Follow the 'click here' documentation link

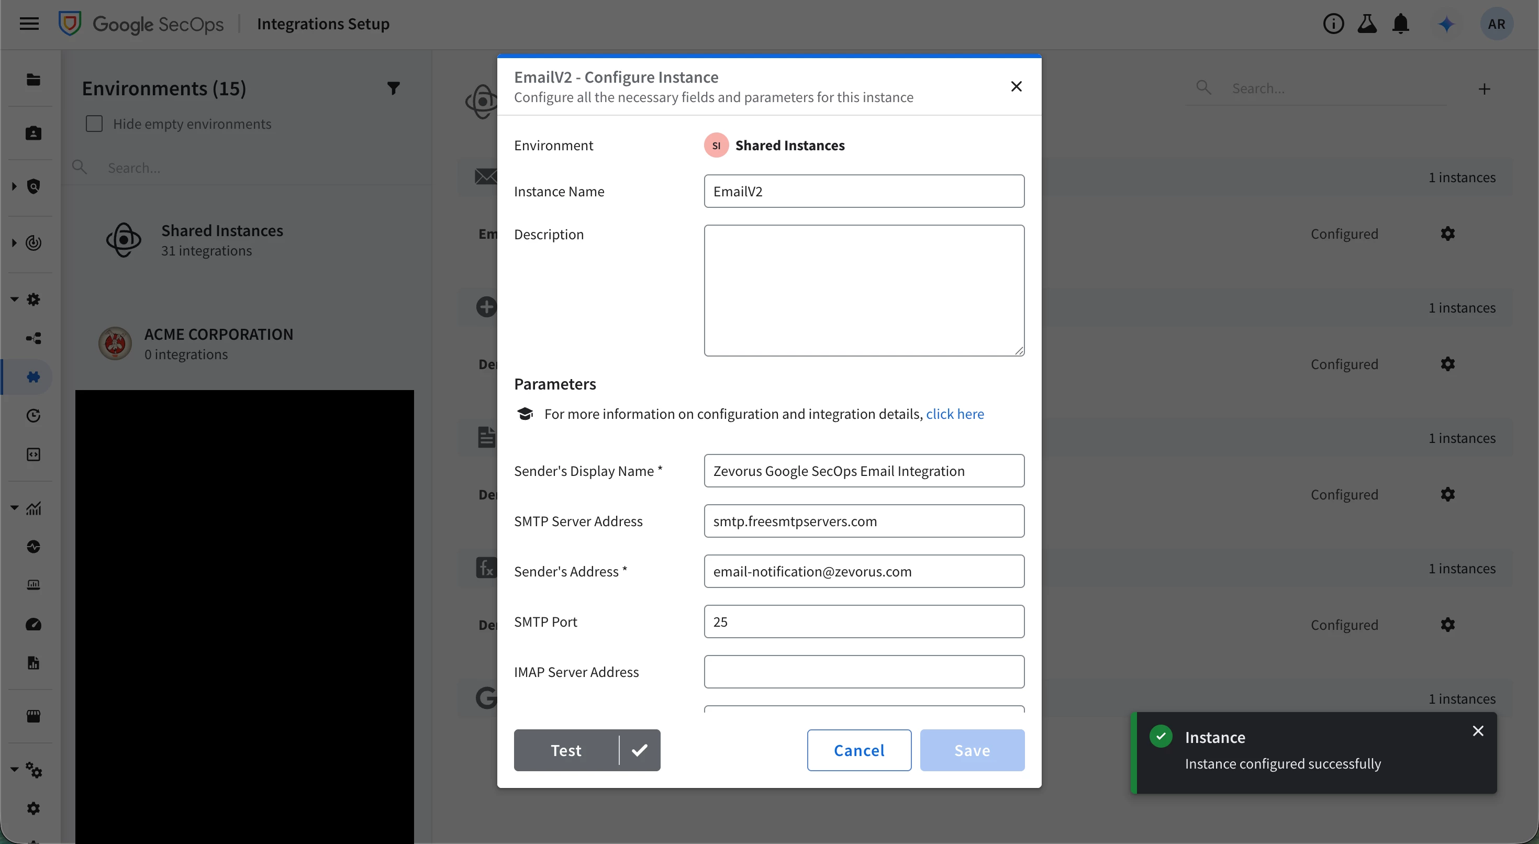coord(955,414)
